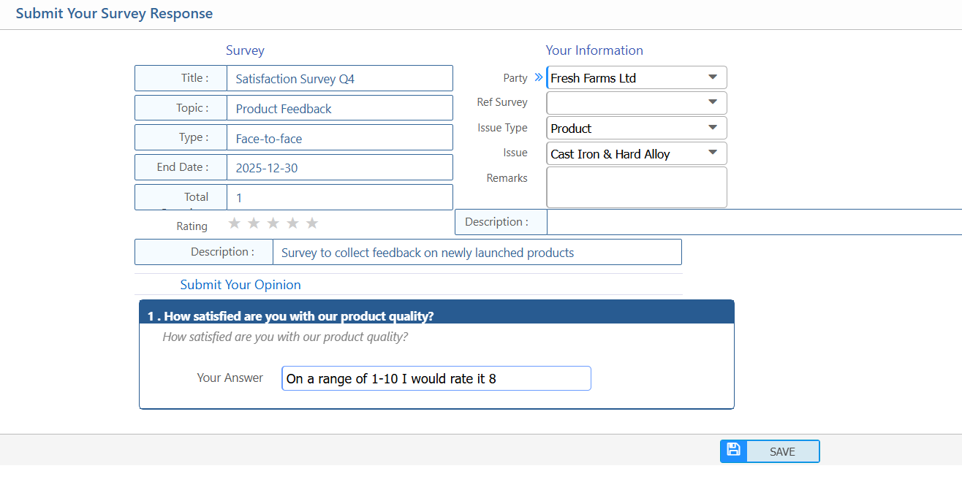
Task: Give a five-star rating
Action: [x=312, y=223]
